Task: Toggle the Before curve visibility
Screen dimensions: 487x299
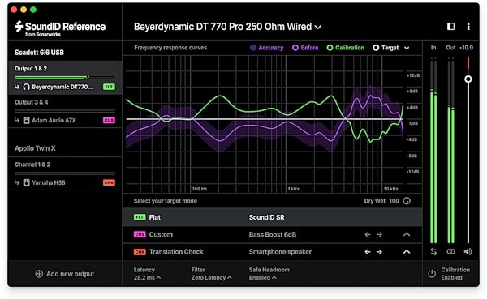Action: pos(305,48)
